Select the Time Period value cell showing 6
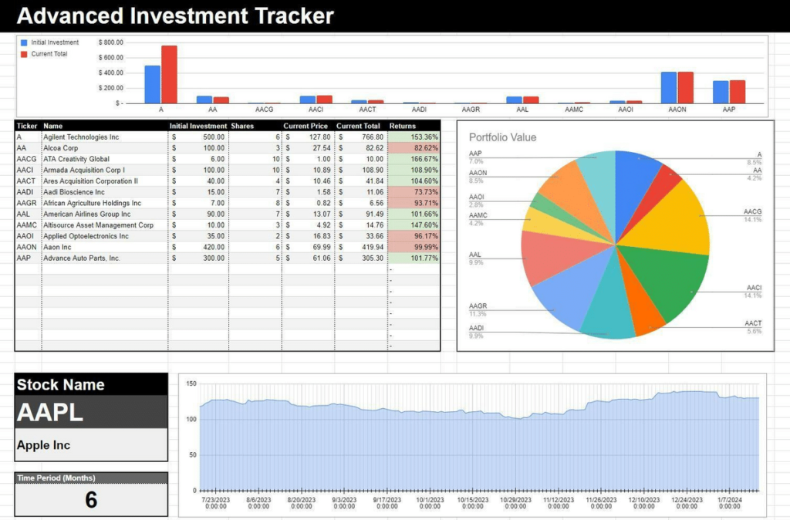Viewport: 790px width, 520px height. [x=90, y=500]
